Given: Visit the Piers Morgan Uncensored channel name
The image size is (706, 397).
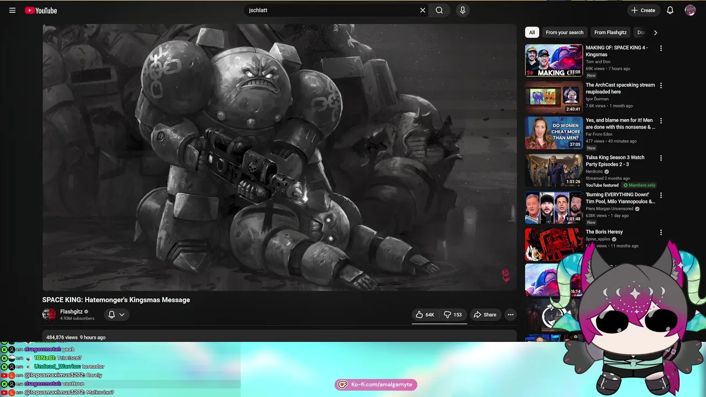Looking at the screenshot, I should (609, 209).
